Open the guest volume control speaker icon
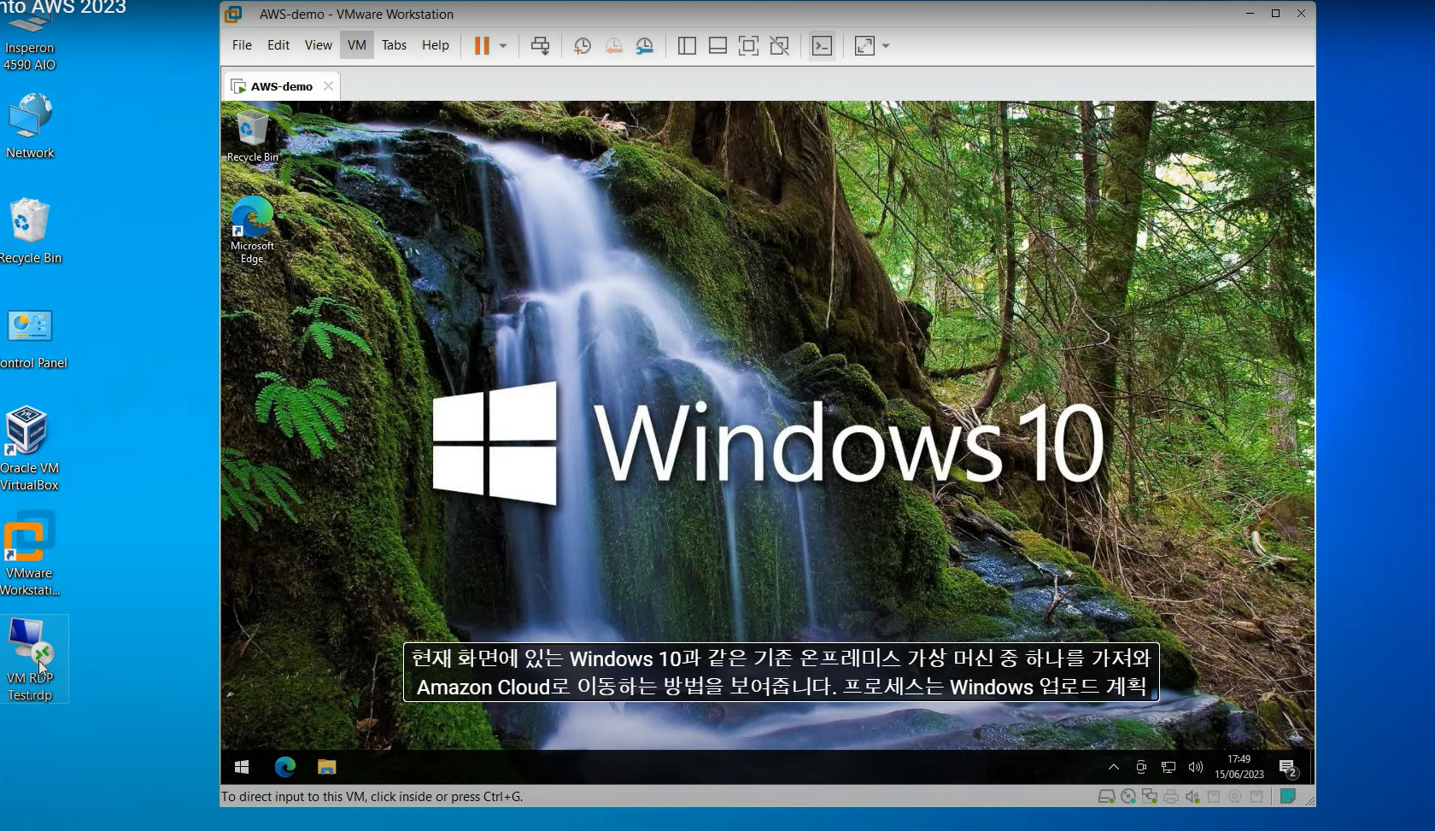 click(1196, 767)
